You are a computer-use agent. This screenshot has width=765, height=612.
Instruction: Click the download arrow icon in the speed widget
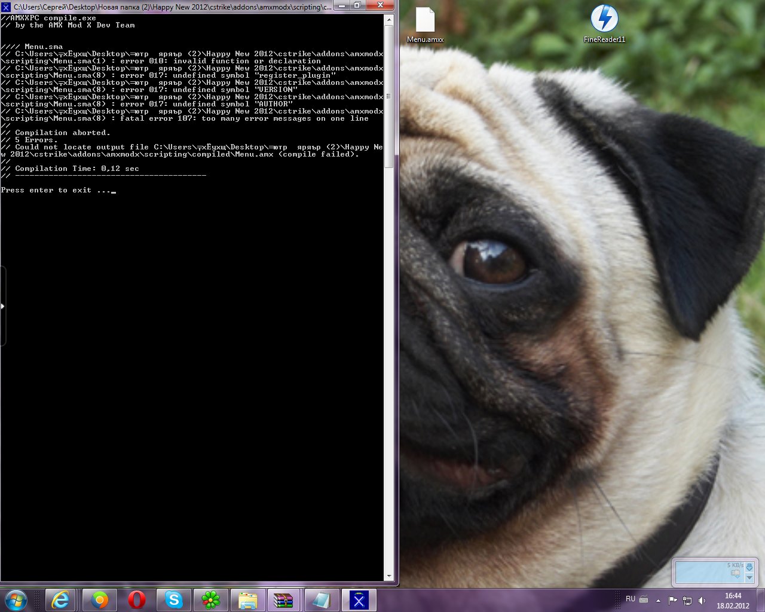pos(749,567)
